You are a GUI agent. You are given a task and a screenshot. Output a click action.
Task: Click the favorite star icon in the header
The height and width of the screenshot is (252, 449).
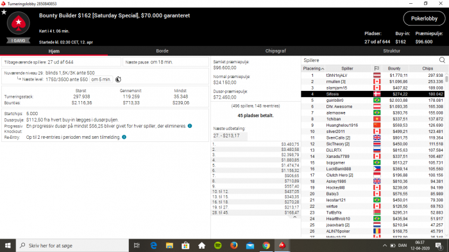point(4,12)
